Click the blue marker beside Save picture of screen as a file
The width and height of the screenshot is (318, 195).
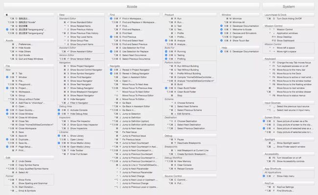264,121
